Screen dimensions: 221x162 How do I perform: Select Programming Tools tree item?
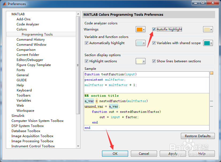pos(37,34)
